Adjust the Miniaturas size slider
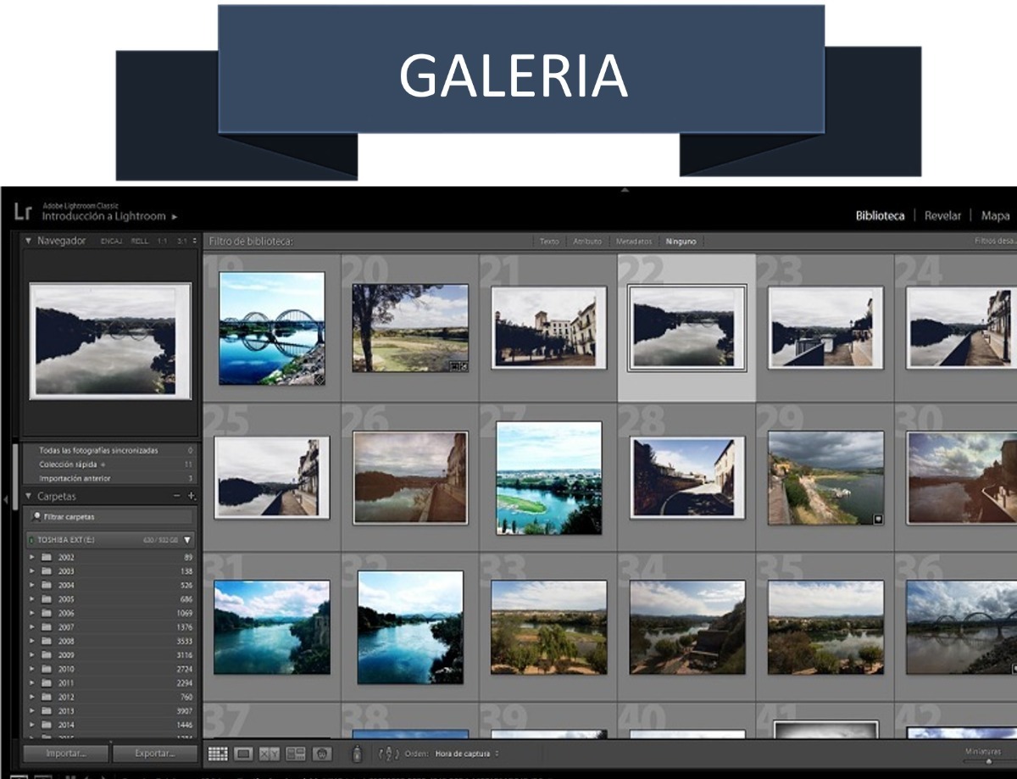Viewport: 1017px width, 779px height. (988, 761)
